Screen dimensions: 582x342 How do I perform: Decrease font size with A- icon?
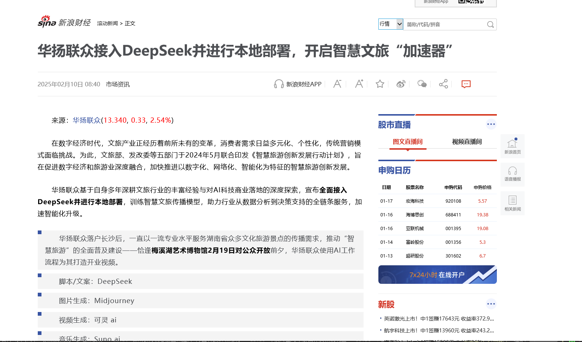click(x=337, y=84)
